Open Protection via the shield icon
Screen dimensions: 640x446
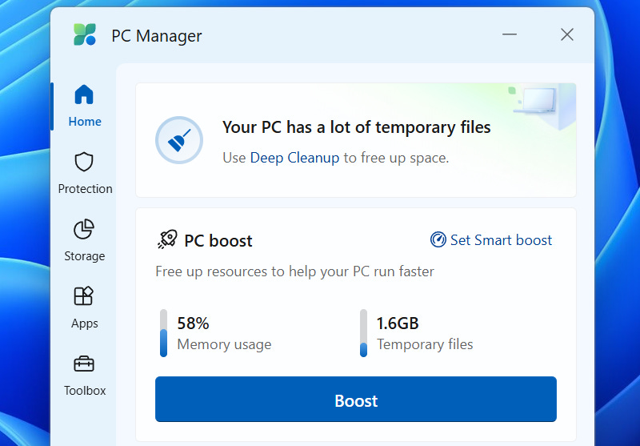pyautogui.click(x=84, y=162)
